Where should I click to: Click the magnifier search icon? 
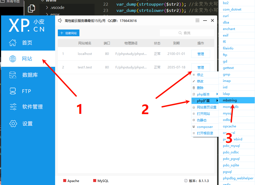point(180,33)
